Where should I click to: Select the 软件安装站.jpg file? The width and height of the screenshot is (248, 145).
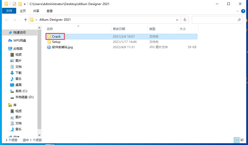(x=63, y=47)
